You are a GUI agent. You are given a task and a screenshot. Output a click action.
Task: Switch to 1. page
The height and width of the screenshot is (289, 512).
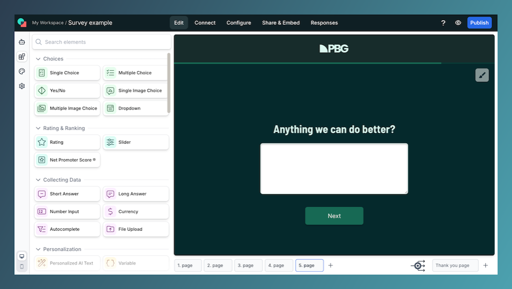pyautogui.click(x=188, y=265)
